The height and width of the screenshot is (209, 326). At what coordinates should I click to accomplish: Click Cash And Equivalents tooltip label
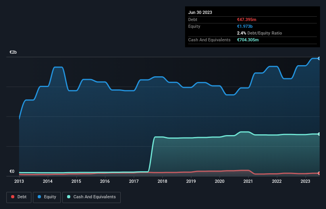point(209,40)
